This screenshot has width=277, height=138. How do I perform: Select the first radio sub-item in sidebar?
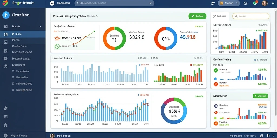click(x=13, y=71)
